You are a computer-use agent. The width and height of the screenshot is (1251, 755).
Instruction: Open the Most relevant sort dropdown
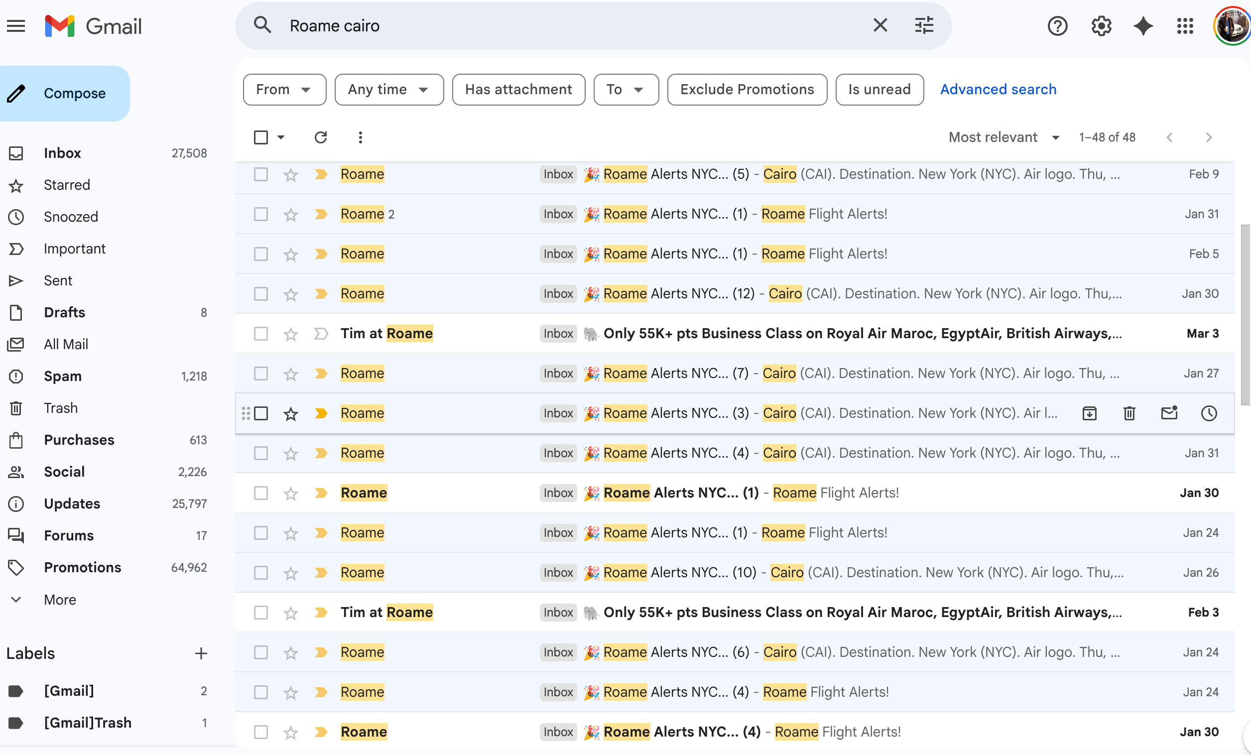(1002, 137)
